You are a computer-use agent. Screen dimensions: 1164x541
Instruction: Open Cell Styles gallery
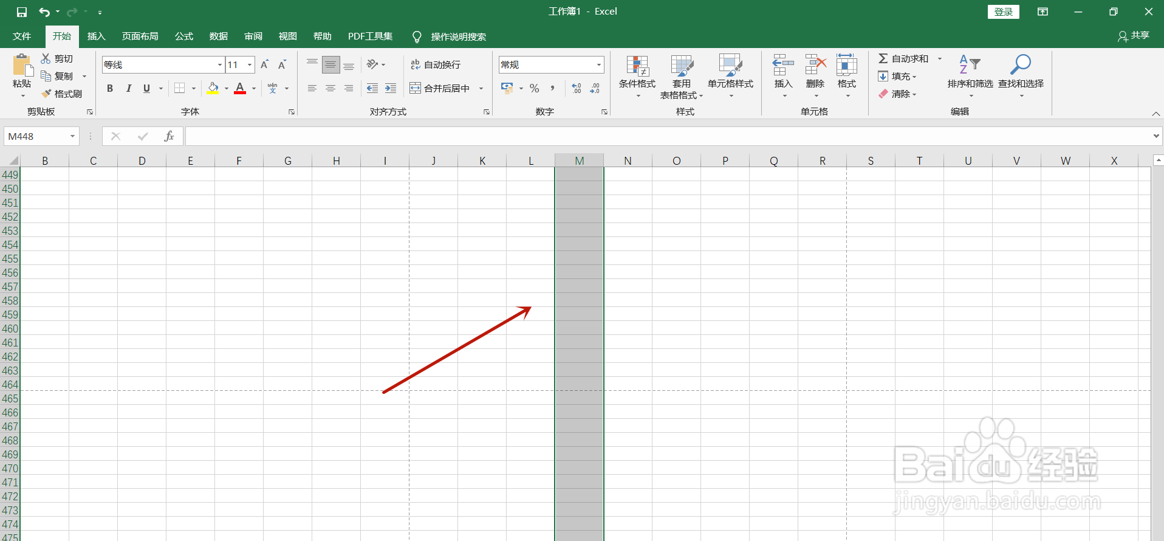coord(730,76)
